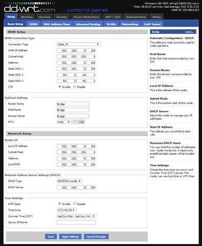Open the DDNS sub-tab
The height and width of the screenshot is (246, 202).
[33, 24]
